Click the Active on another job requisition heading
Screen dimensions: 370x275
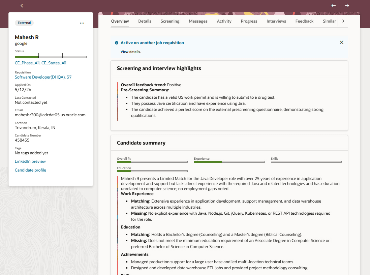(152, 43)
